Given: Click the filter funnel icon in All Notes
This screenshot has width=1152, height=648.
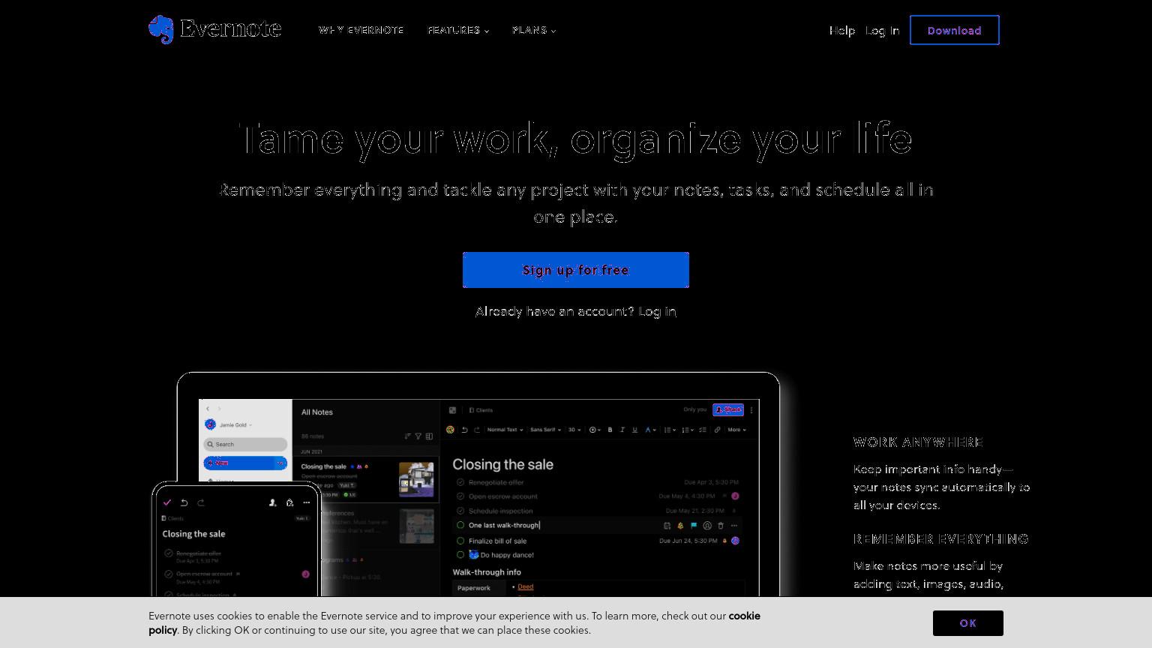Looking at the screenshot, I should [418, 436].
